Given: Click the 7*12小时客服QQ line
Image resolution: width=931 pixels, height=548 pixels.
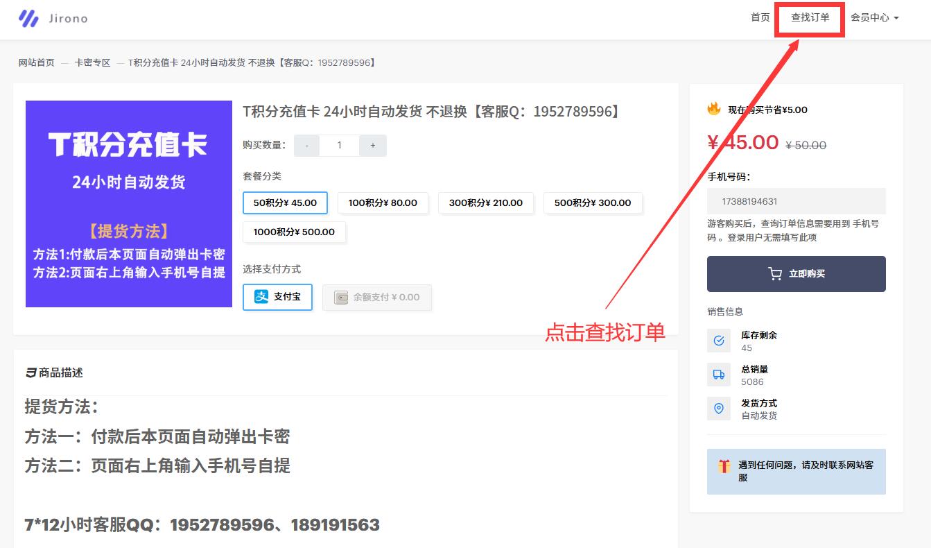Looking at the screenshot, I should tap(202, 525).
